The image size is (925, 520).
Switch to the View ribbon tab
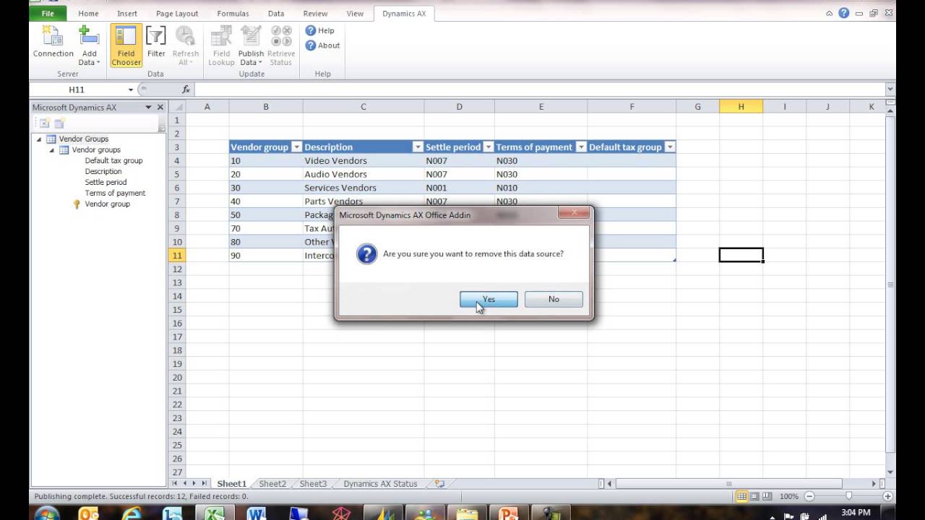pyautogui.click(x=355, y=13)
